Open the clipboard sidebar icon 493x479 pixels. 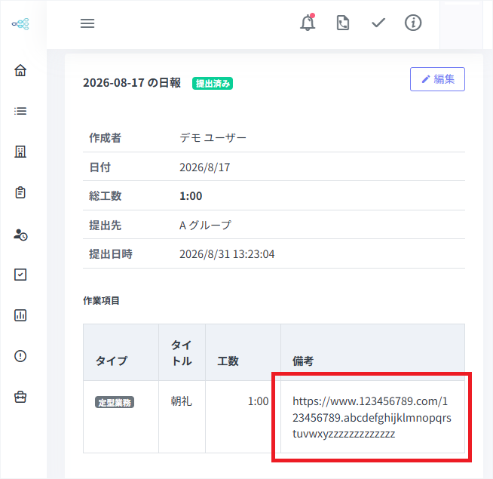pyautogui.click(x=20, y=192)
